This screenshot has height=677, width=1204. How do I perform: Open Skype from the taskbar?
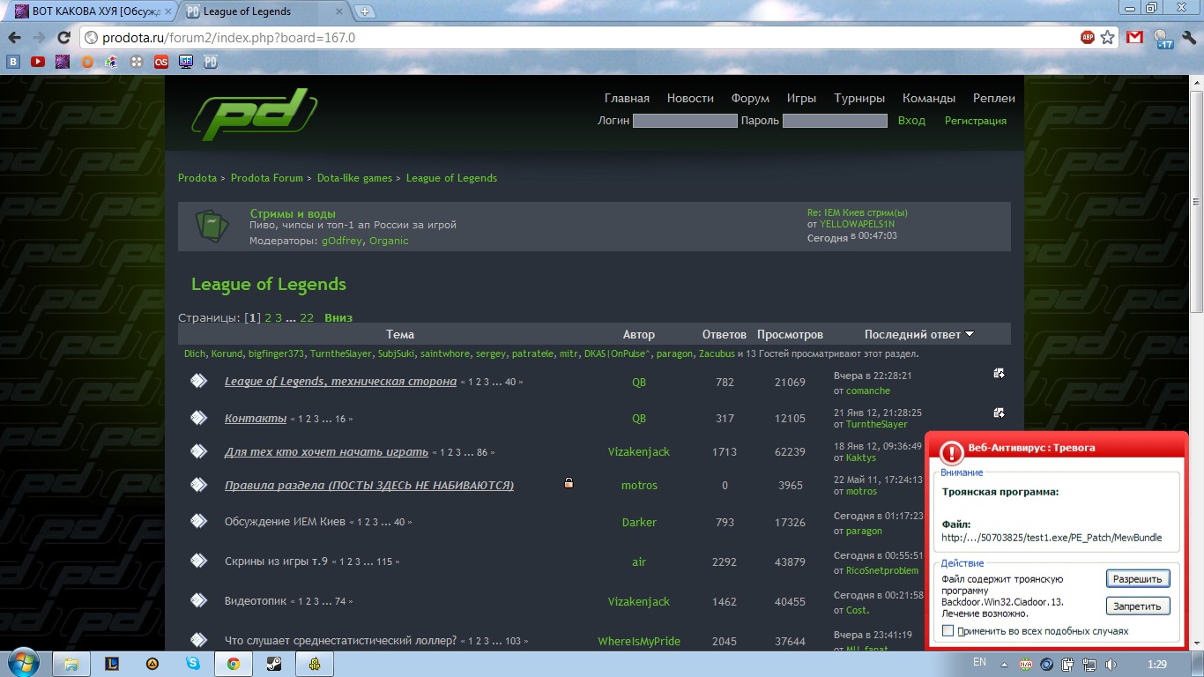pyautogui.click(x=193, y=663)
